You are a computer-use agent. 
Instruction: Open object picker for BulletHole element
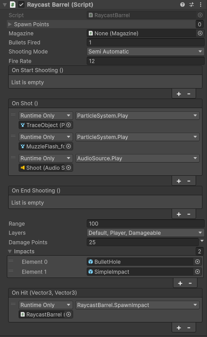click(197, 262)
